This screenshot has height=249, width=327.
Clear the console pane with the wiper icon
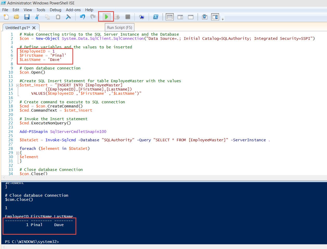[x=69, y=17]
